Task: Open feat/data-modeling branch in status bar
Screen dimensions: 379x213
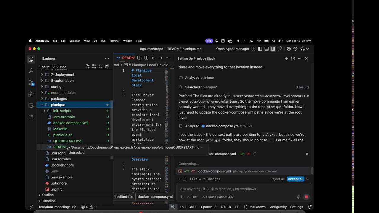Action: [x=55, y=207]
